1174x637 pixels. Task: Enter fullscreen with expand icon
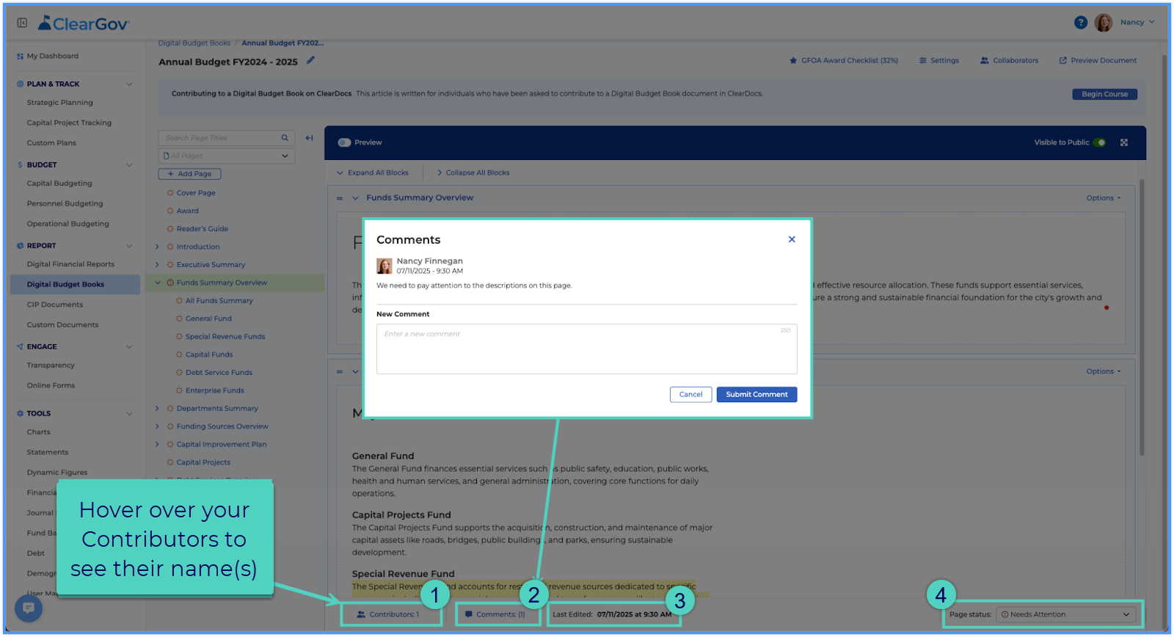point(1124,142)
